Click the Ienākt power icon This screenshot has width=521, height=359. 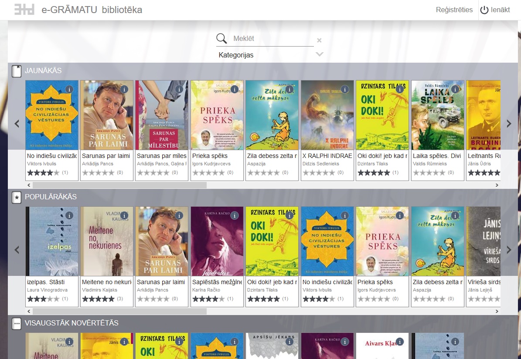pyautogui.click(x=484, y=10)
